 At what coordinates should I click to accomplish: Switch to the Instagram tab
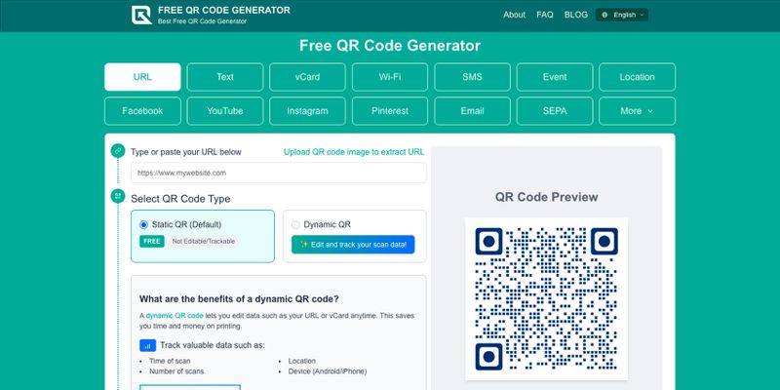pos(307,111)
